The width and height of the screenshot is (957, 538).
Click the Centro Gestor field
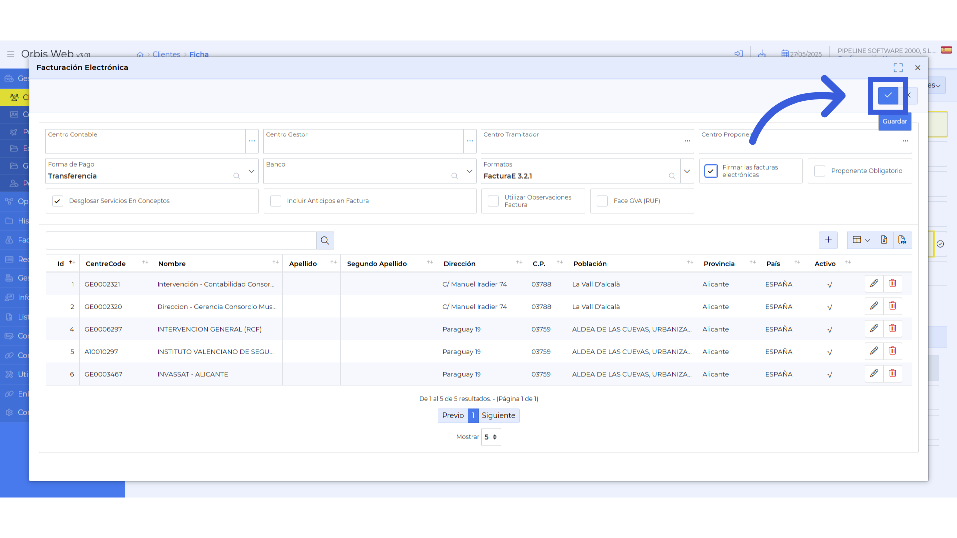click(x=363, y=141)
